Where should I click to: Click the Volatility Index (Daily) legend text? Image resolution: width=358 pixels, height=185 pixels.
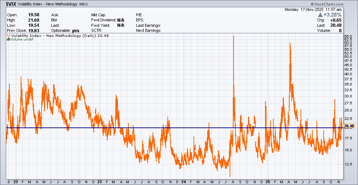click(x=51, y=36)
